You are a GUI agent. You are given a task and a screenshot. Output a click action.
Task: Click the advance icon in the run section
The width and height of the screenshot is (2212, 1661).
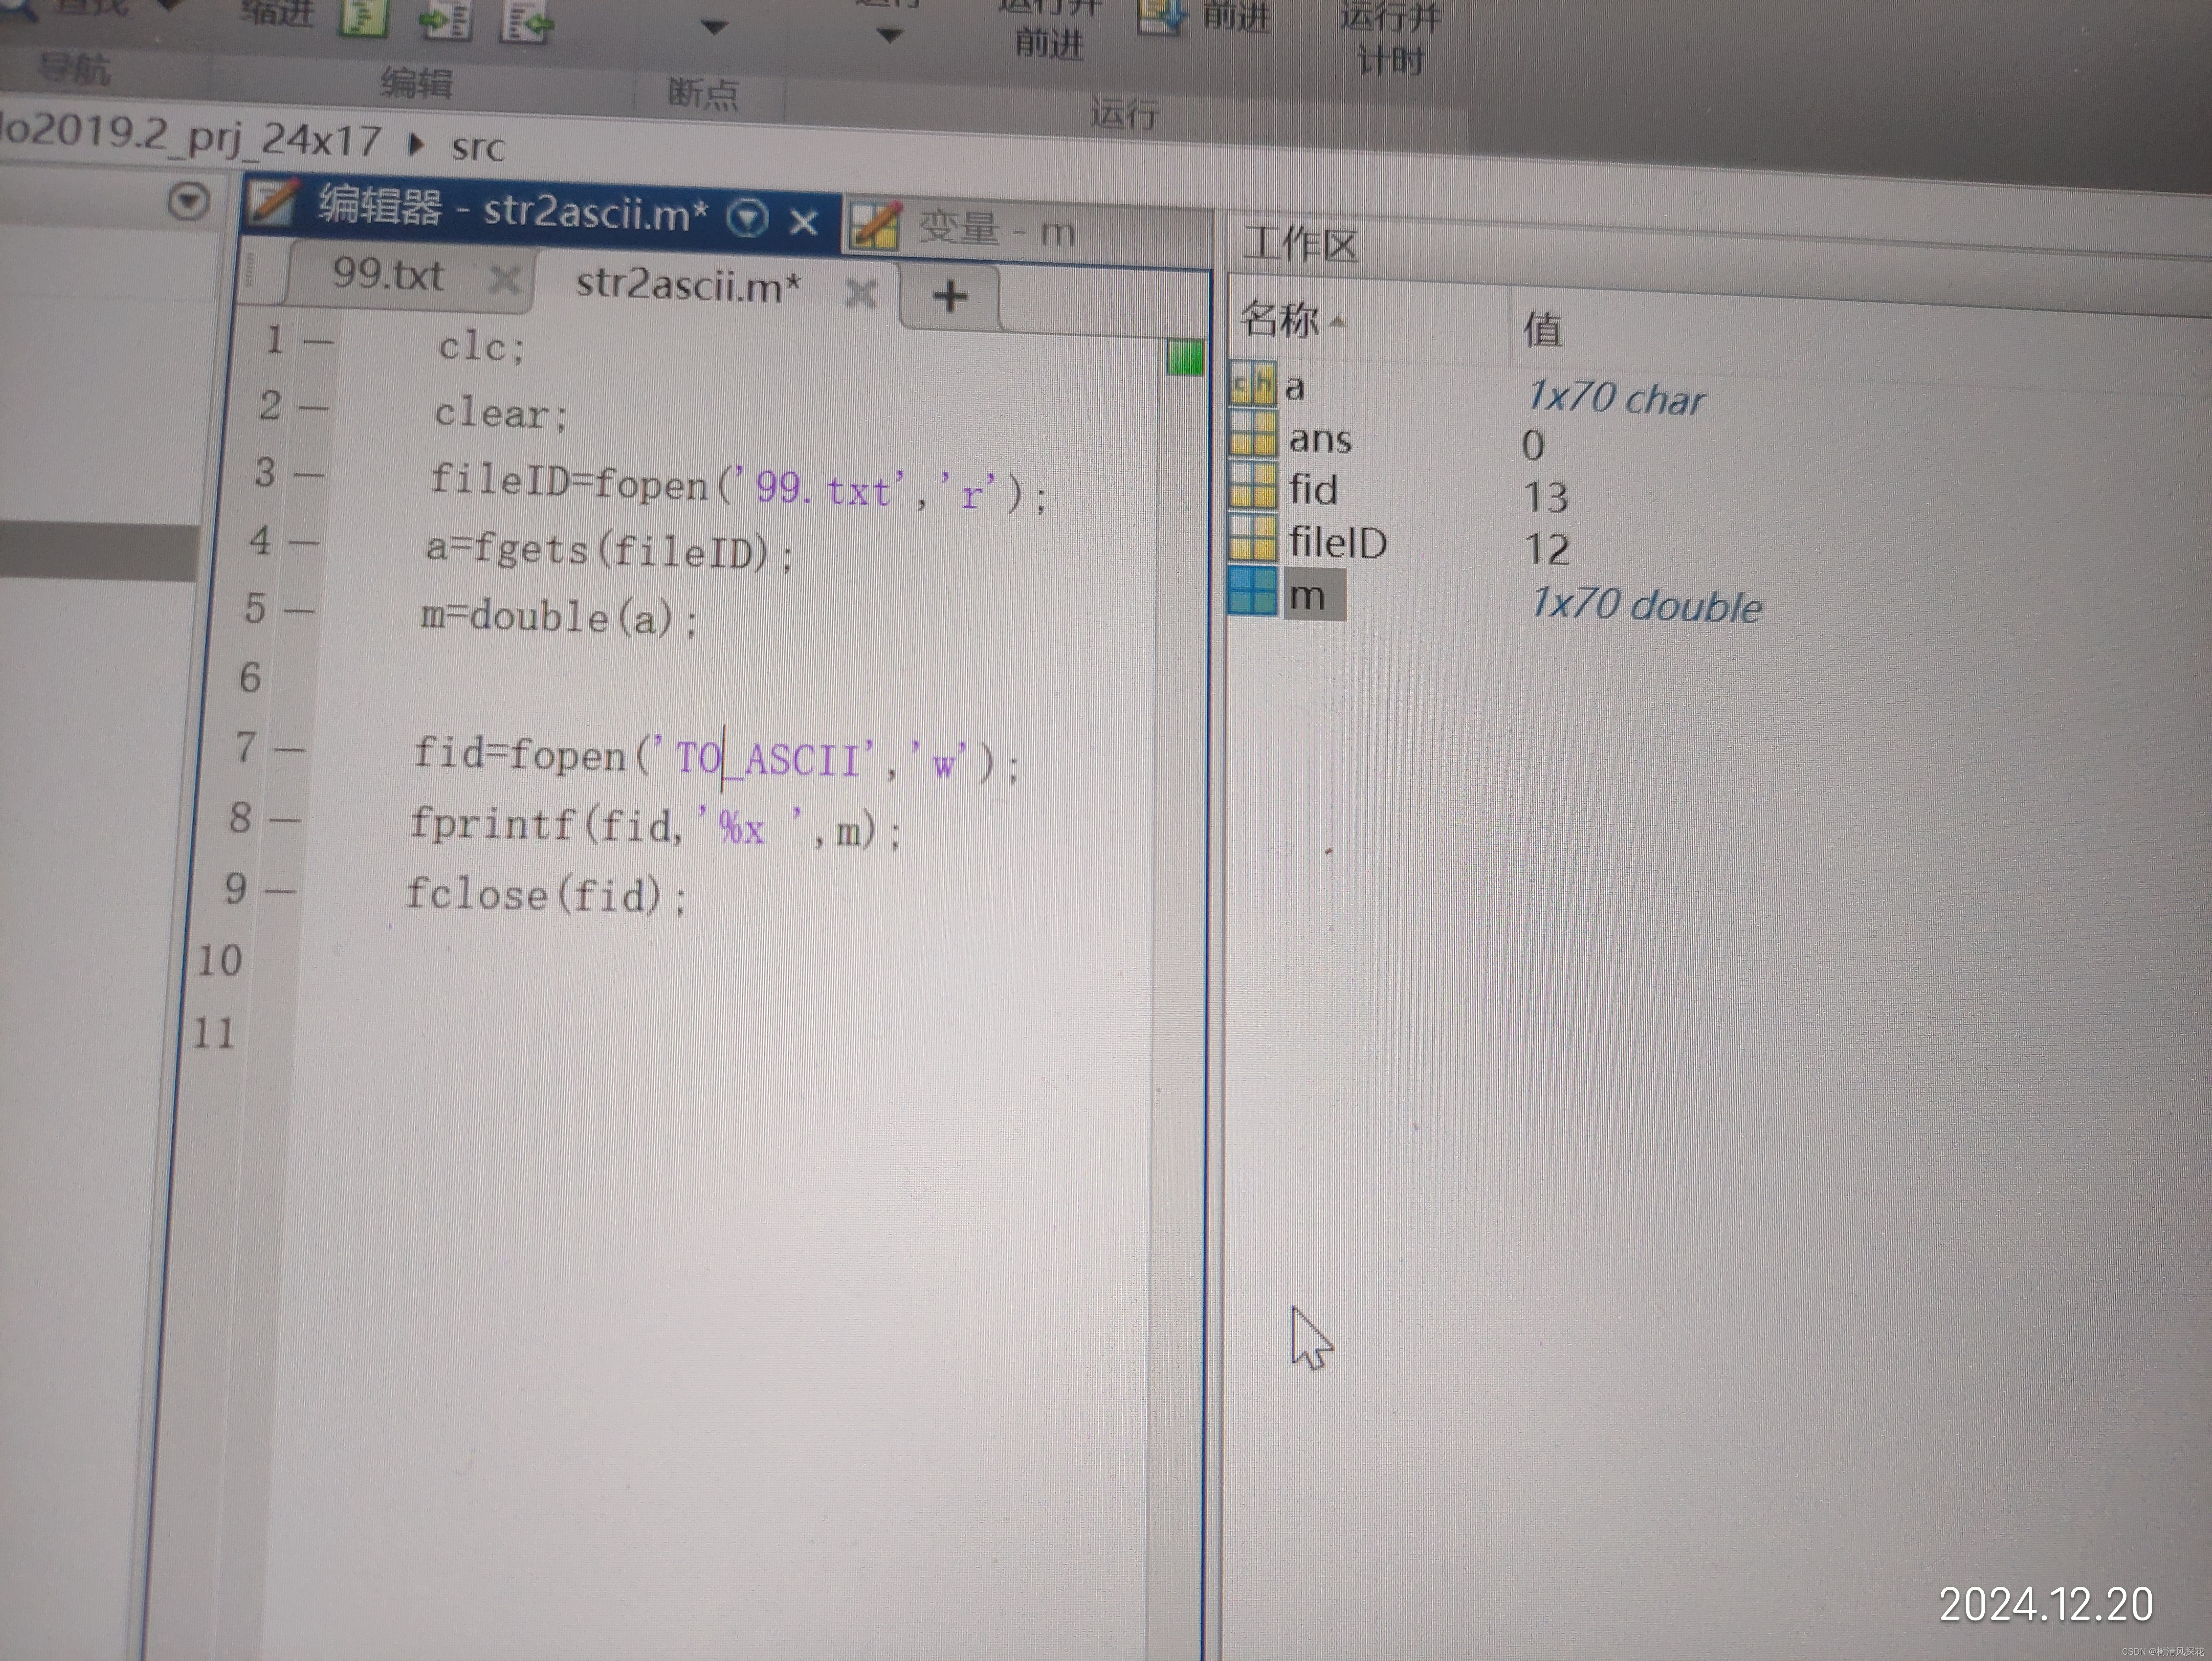tap(1161, 15)
